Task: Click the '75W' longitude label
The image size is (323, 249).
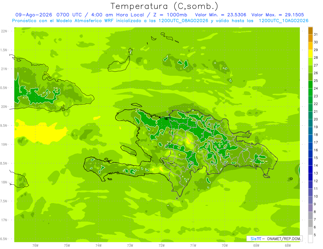Action: pyautogui.click(x=67, y=246)
